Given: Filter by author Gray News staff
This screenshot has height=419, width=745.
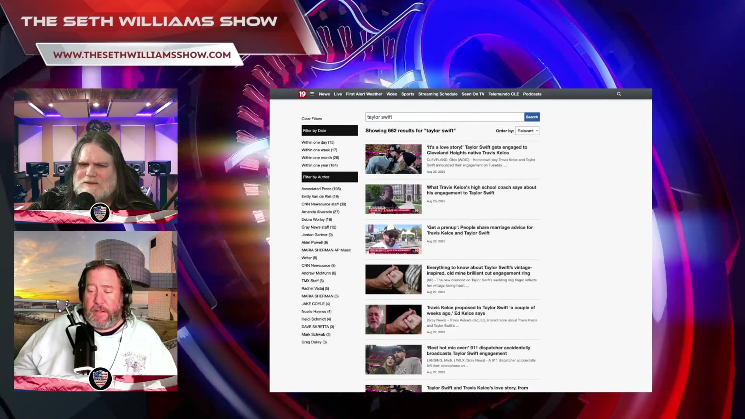Looking at the screenshot, I should (319, 227).
